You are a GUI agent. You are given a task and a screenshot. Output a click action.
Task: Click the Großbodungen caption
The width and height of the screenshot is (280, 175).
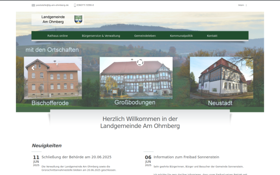point(135,102)
